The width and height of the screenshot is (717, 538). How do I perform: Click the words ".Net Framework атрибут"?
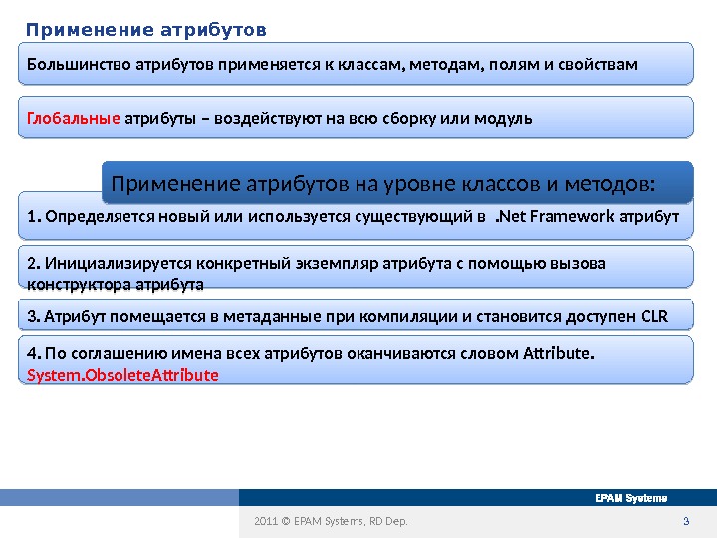click(x=588, y=216)
